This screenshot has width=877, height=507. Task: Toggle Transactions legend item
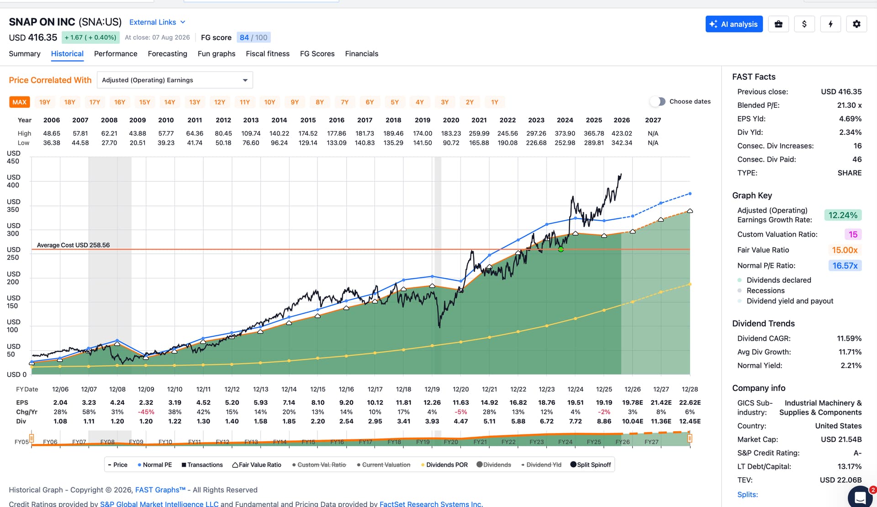202,465
